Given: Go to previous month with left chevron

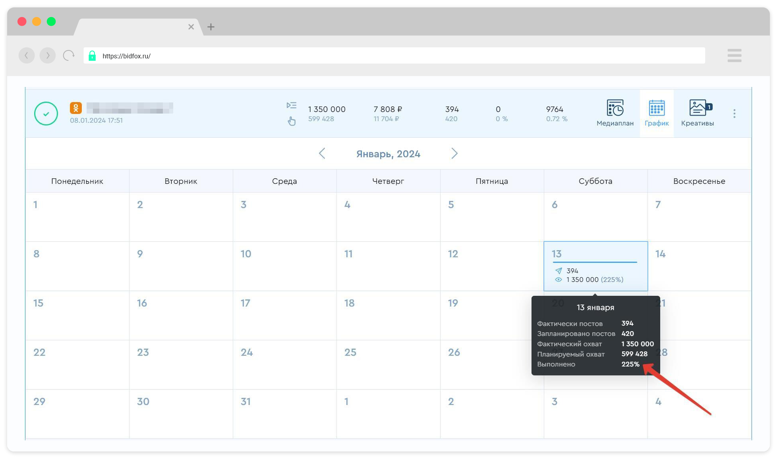Looking at the screenshot, I should pyautogui.click(x=322, y=154).
